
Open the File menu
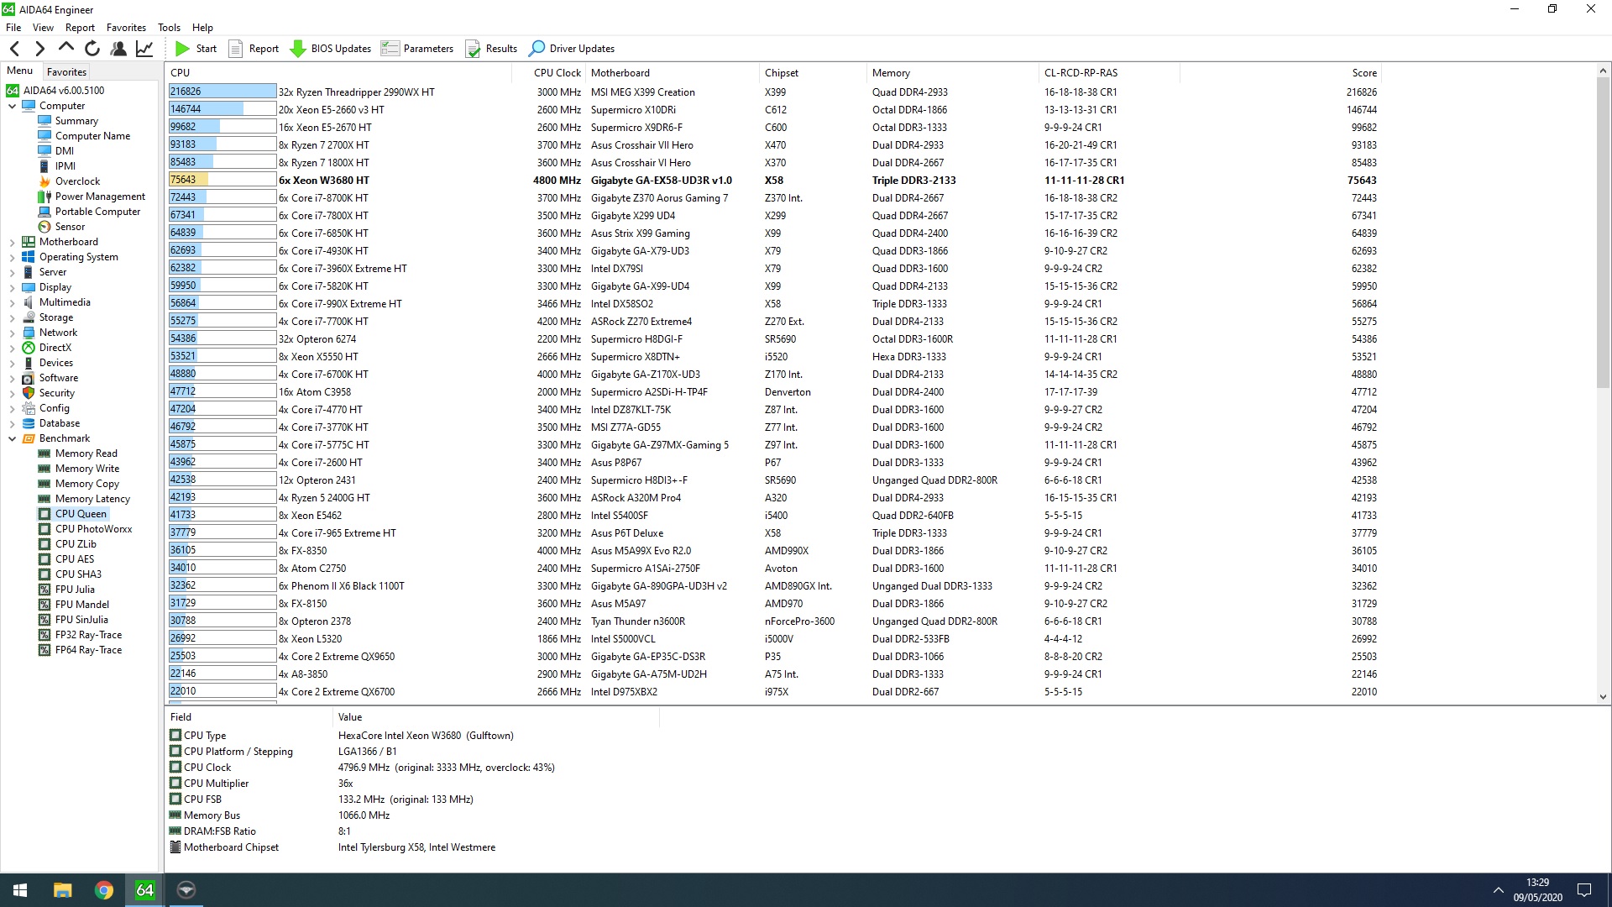[x=13, y=28]
